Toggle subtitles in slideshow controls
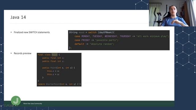The image size is (196, 110). 12,106
